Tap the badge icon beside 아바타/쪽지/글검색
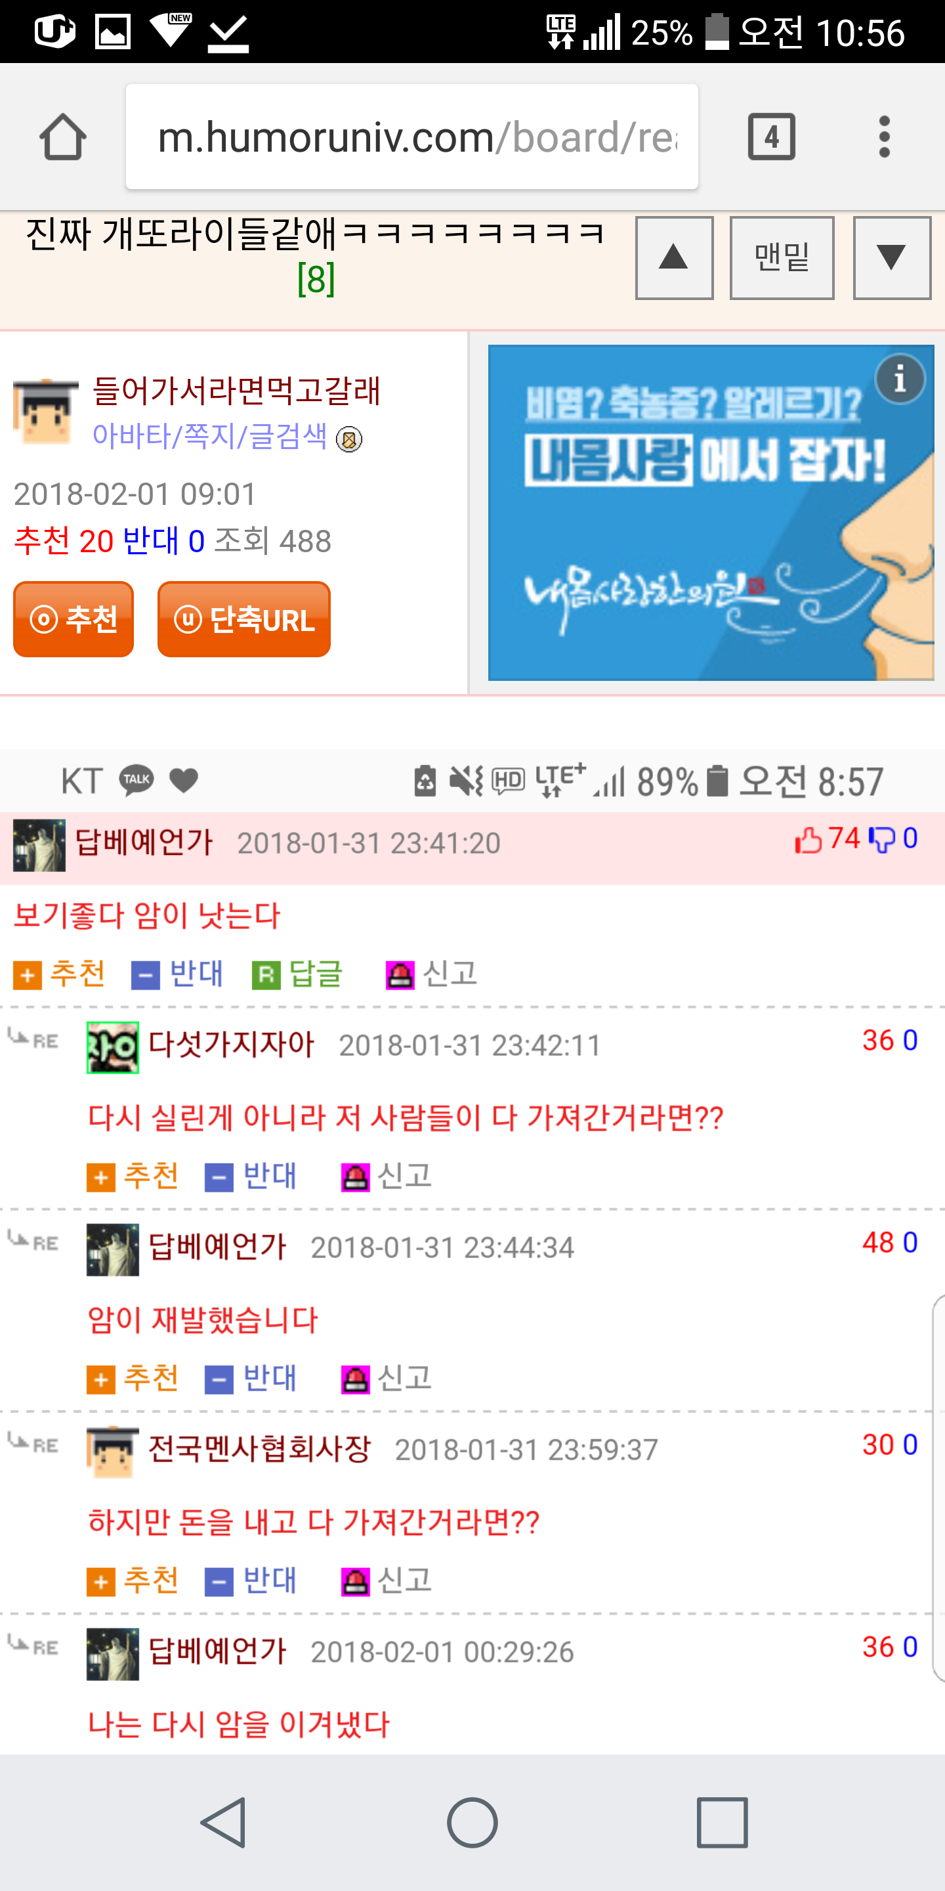 click(349, 439)
